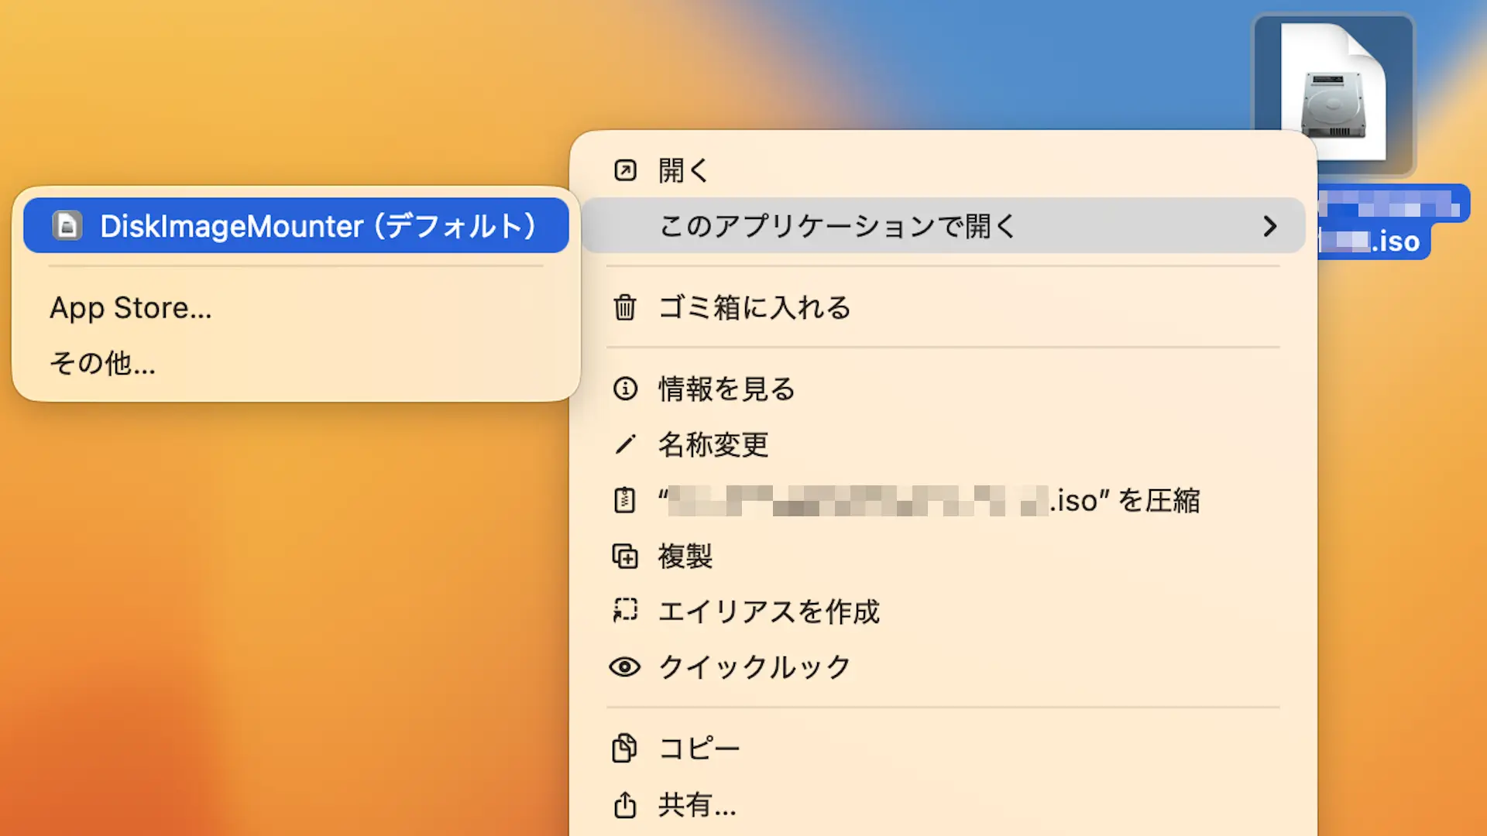Expand the submenu chevron arrow
Screen dimensions: 1487x836
[1269, 226]
